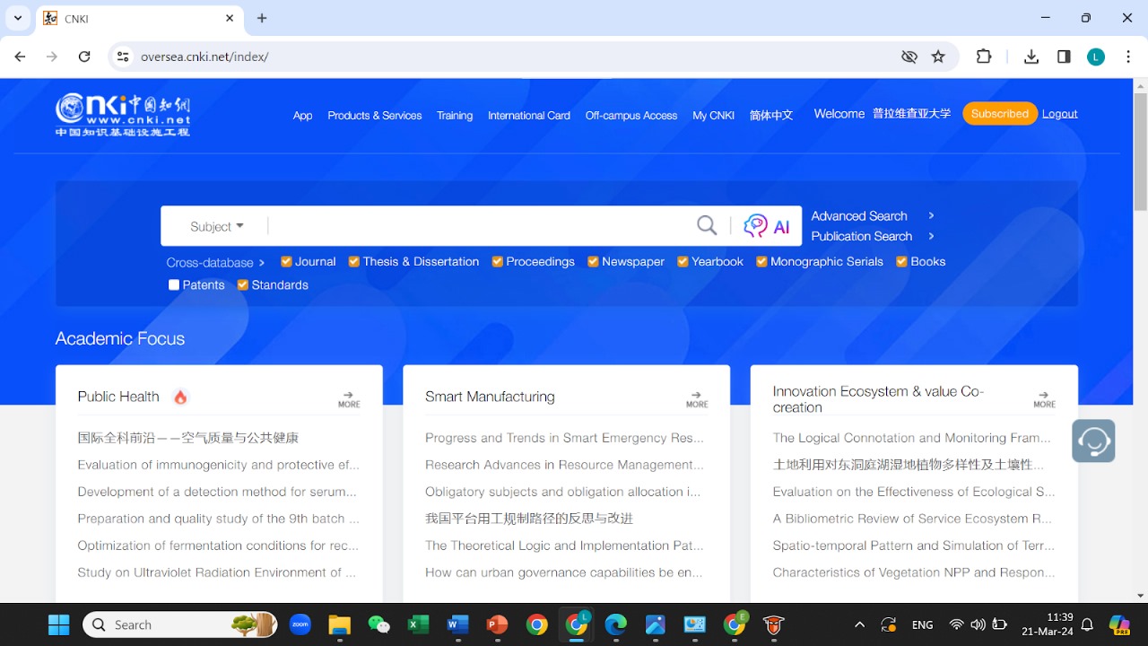Click the crossed-eye tracking protection icon
The height and width of the screenshot is (646, 1148).
click(x=909, y=57)
